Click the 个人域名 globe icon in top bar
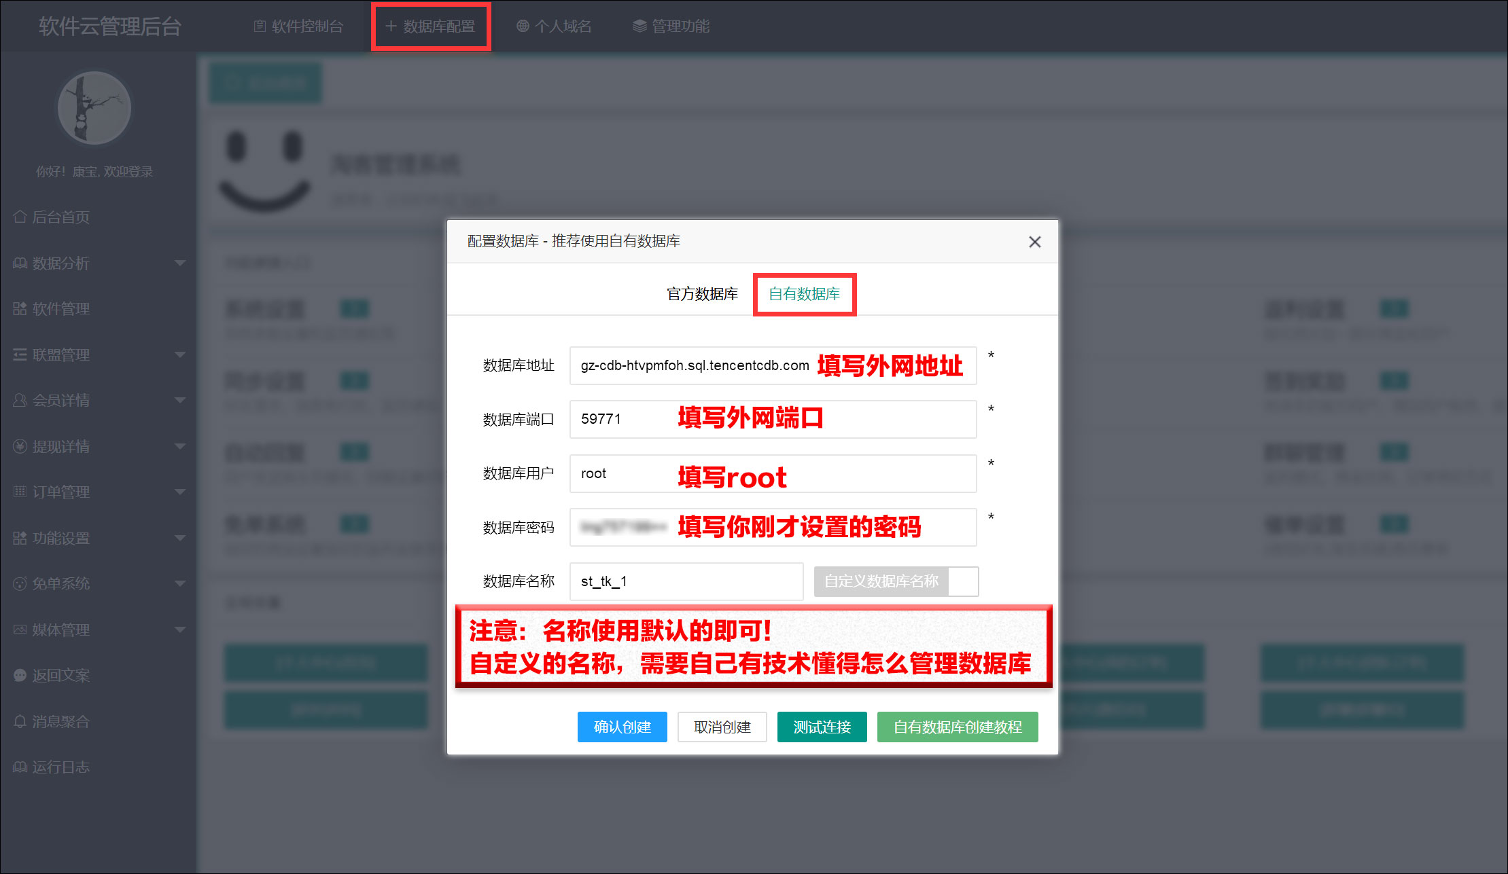Screen dimensions: 1508x874 point(523,26)
